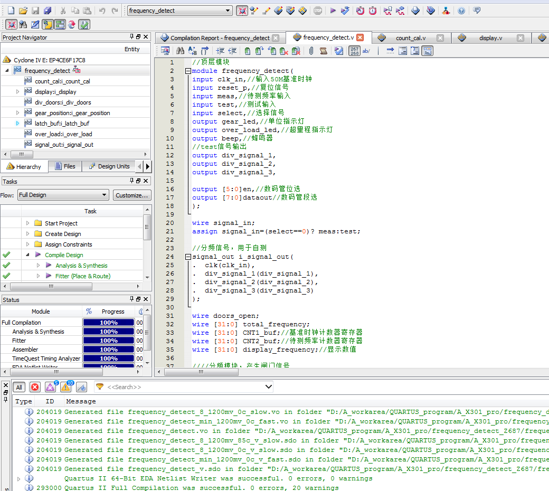Switch to the Compilation Report tab
This screenshot has height=491, width=549.
(x=220, y=38)
